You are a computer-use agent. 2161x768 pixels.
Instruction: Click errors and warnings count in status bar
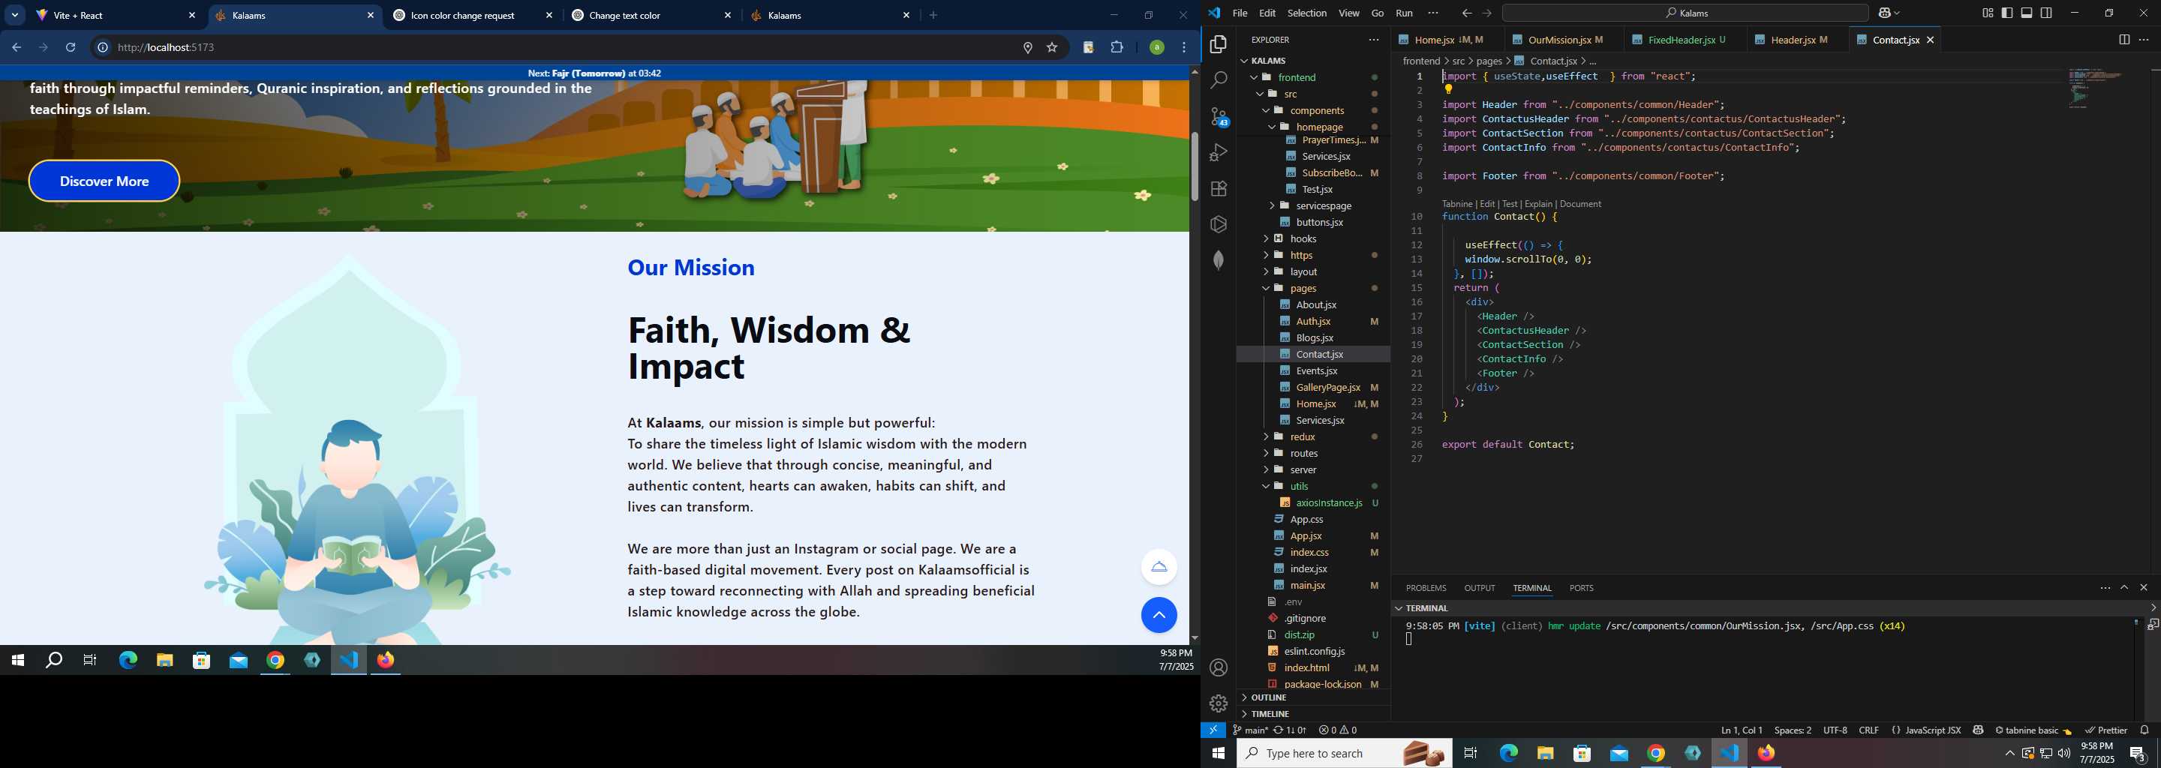[1337, 730]
